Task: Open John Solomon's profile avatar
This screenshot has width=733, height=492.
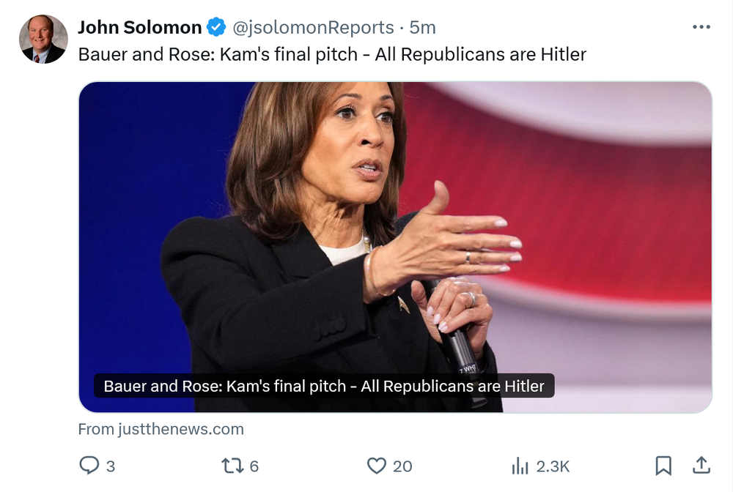Action: tap(43, 39)
